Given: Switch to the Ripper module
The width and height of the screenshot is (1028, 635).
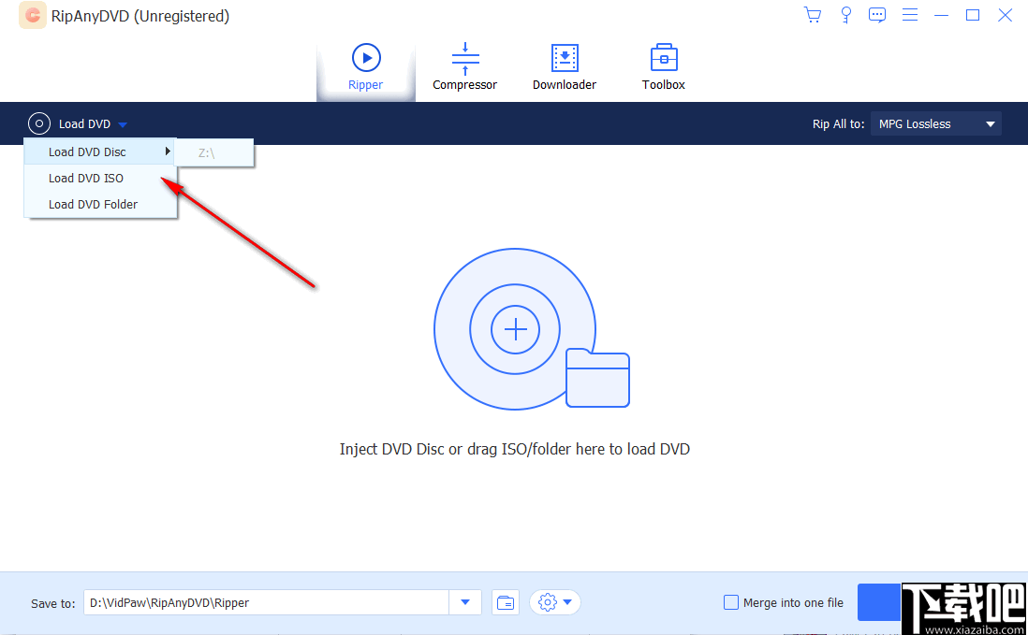Looking at the screenshot, I should 365,65.
